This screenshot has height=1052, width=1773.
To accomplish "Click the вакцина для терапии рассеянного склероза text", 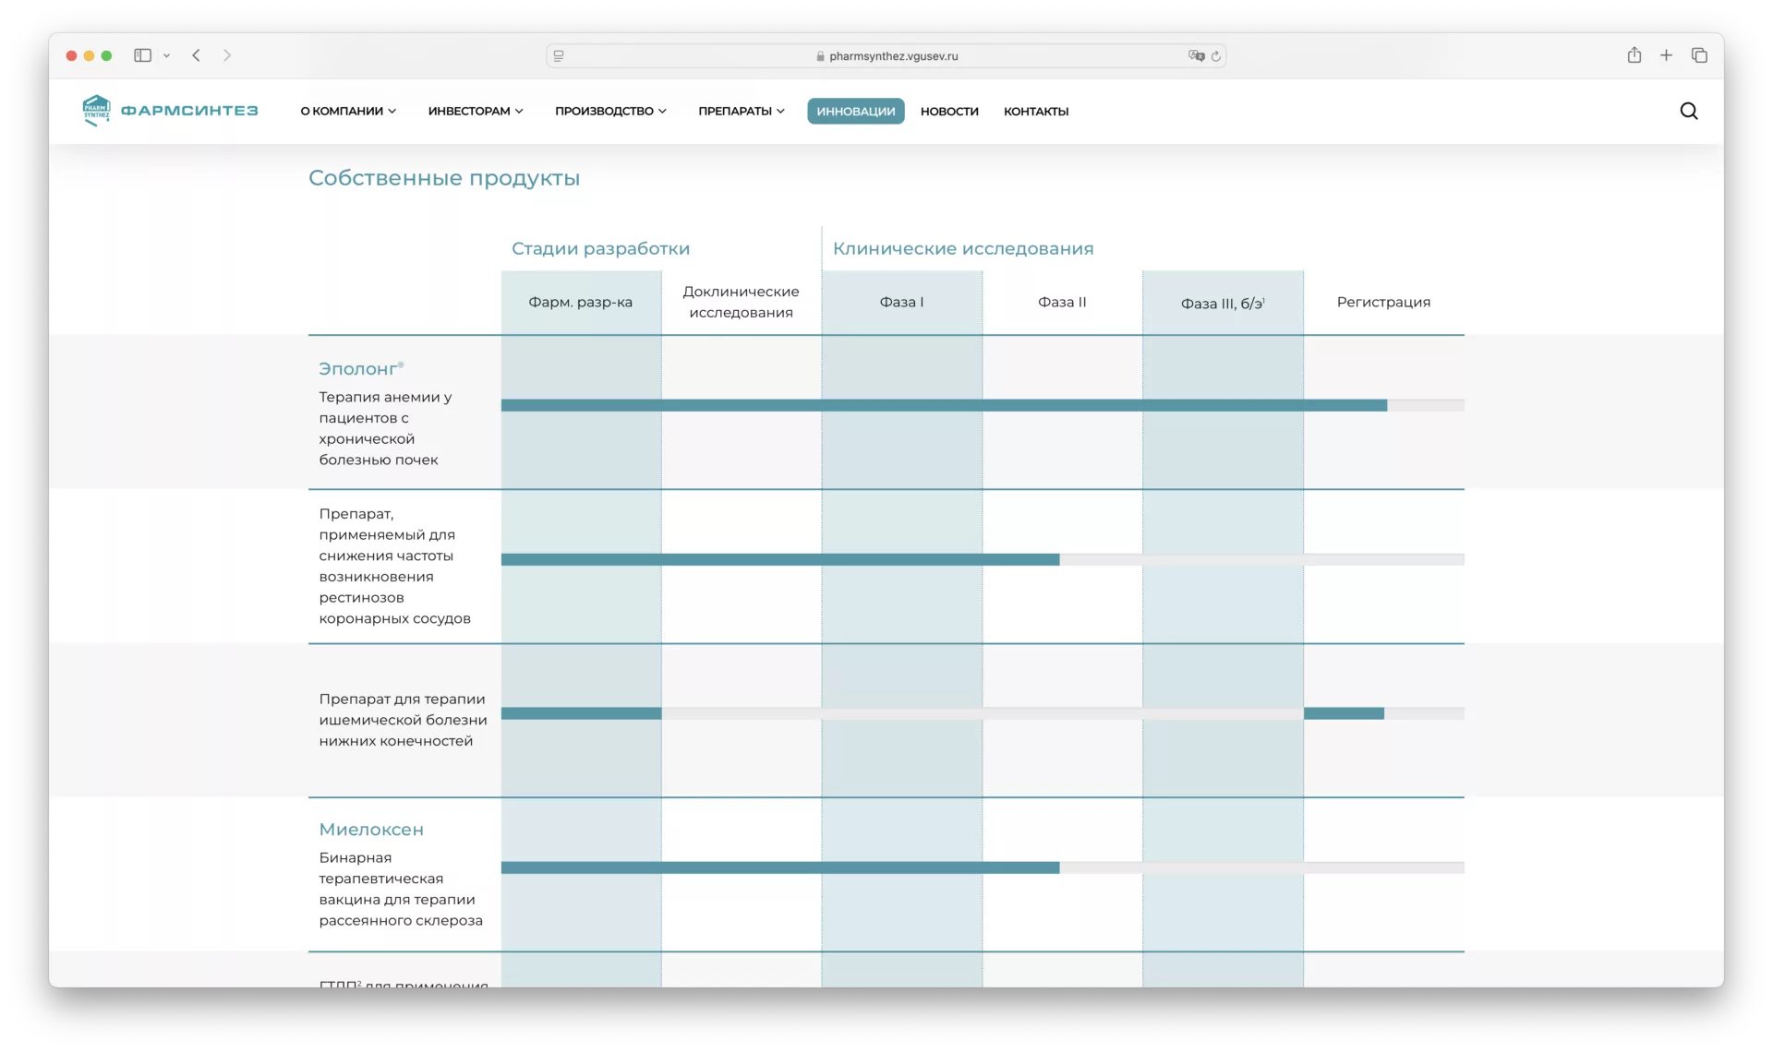I will 401,890.
